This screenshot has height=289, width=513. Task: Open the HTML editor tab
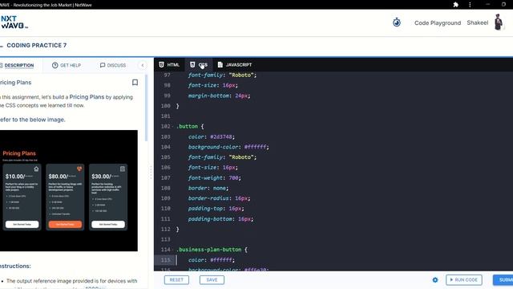pyautogui.click(x=169, y=65)
